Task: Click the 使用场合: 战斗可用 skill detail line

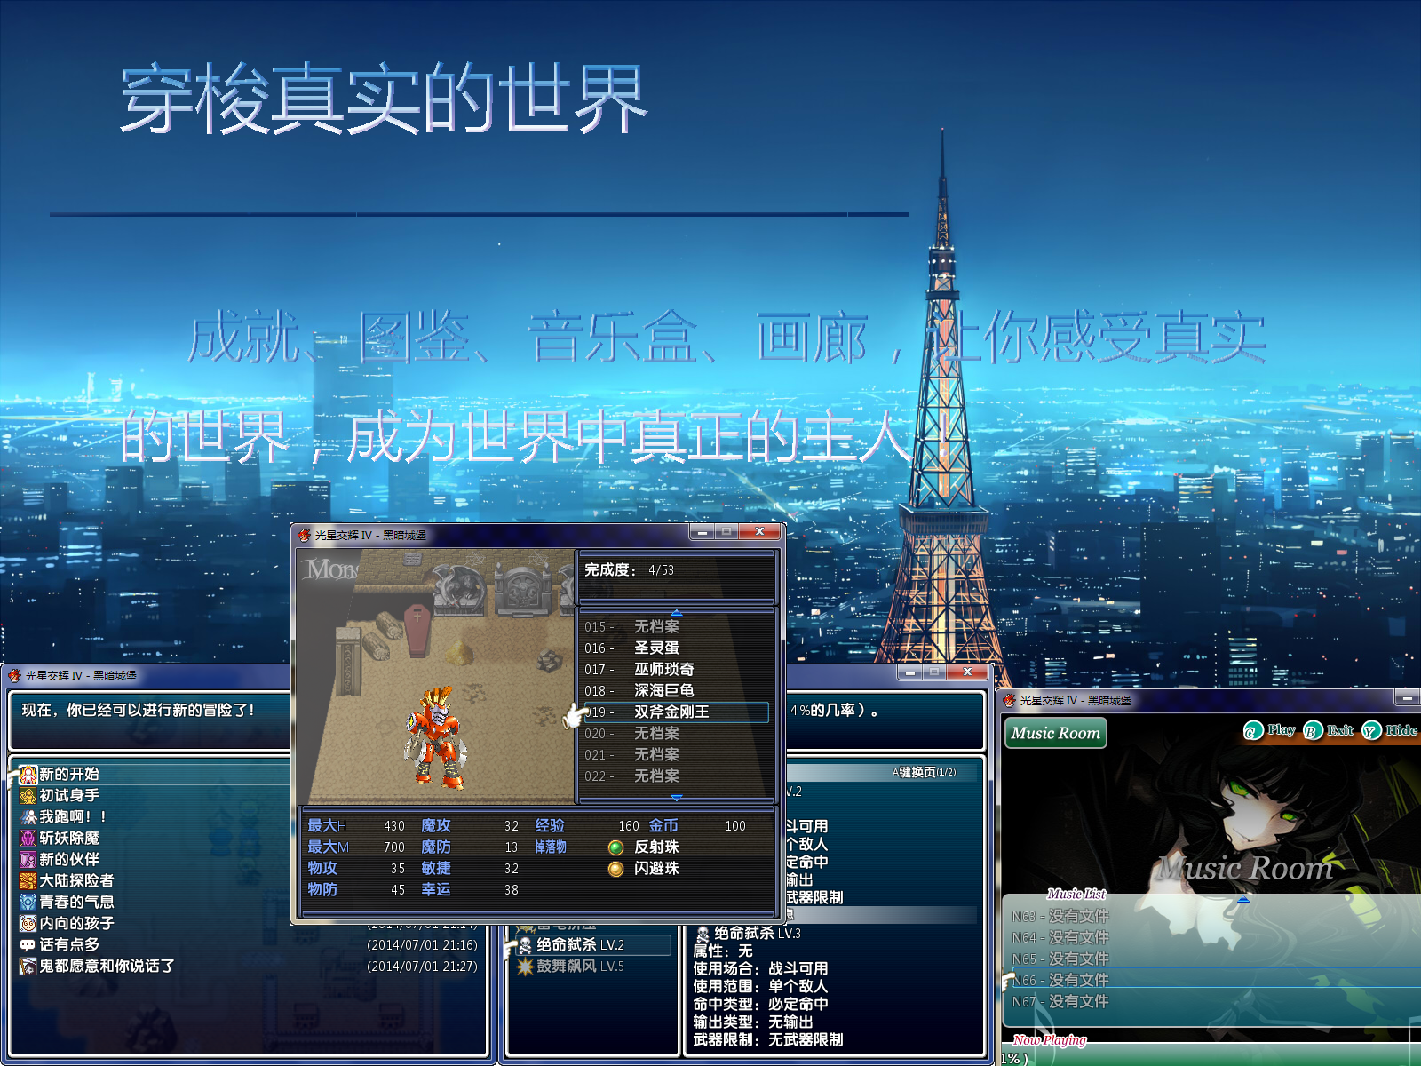Action: [x=760, y=969]
